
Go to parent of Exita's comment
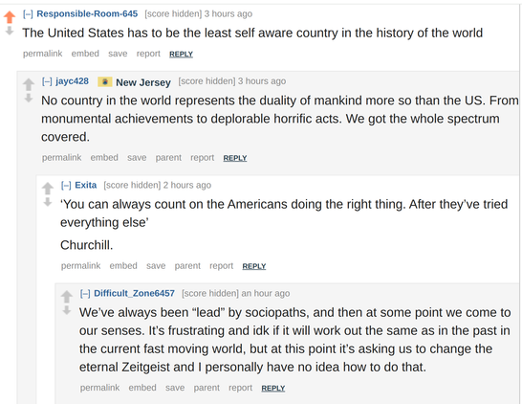coord(187,266)
